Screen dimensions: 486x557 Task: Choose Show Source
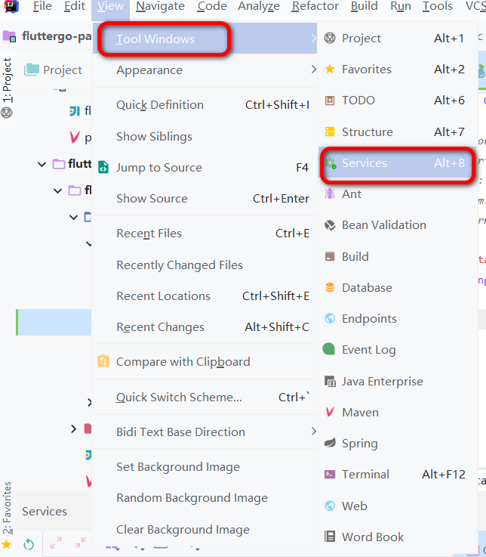(205, 198)
